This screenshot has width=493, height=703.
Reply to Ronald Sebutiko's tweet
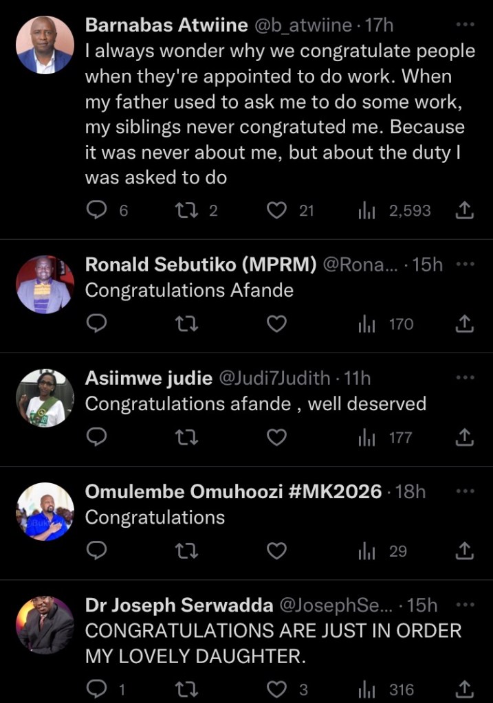[x=98, y=323]
